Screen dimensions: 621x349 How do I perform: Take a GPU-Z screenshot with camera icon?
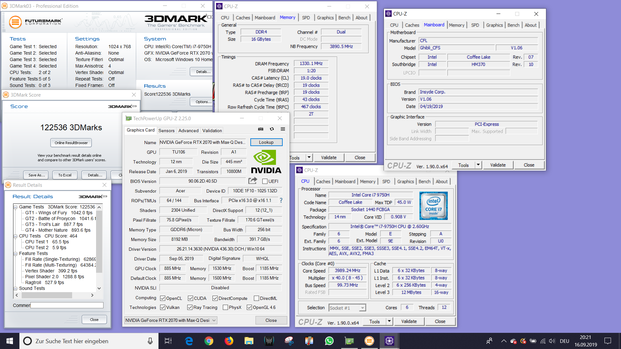[x=261, y=129]
